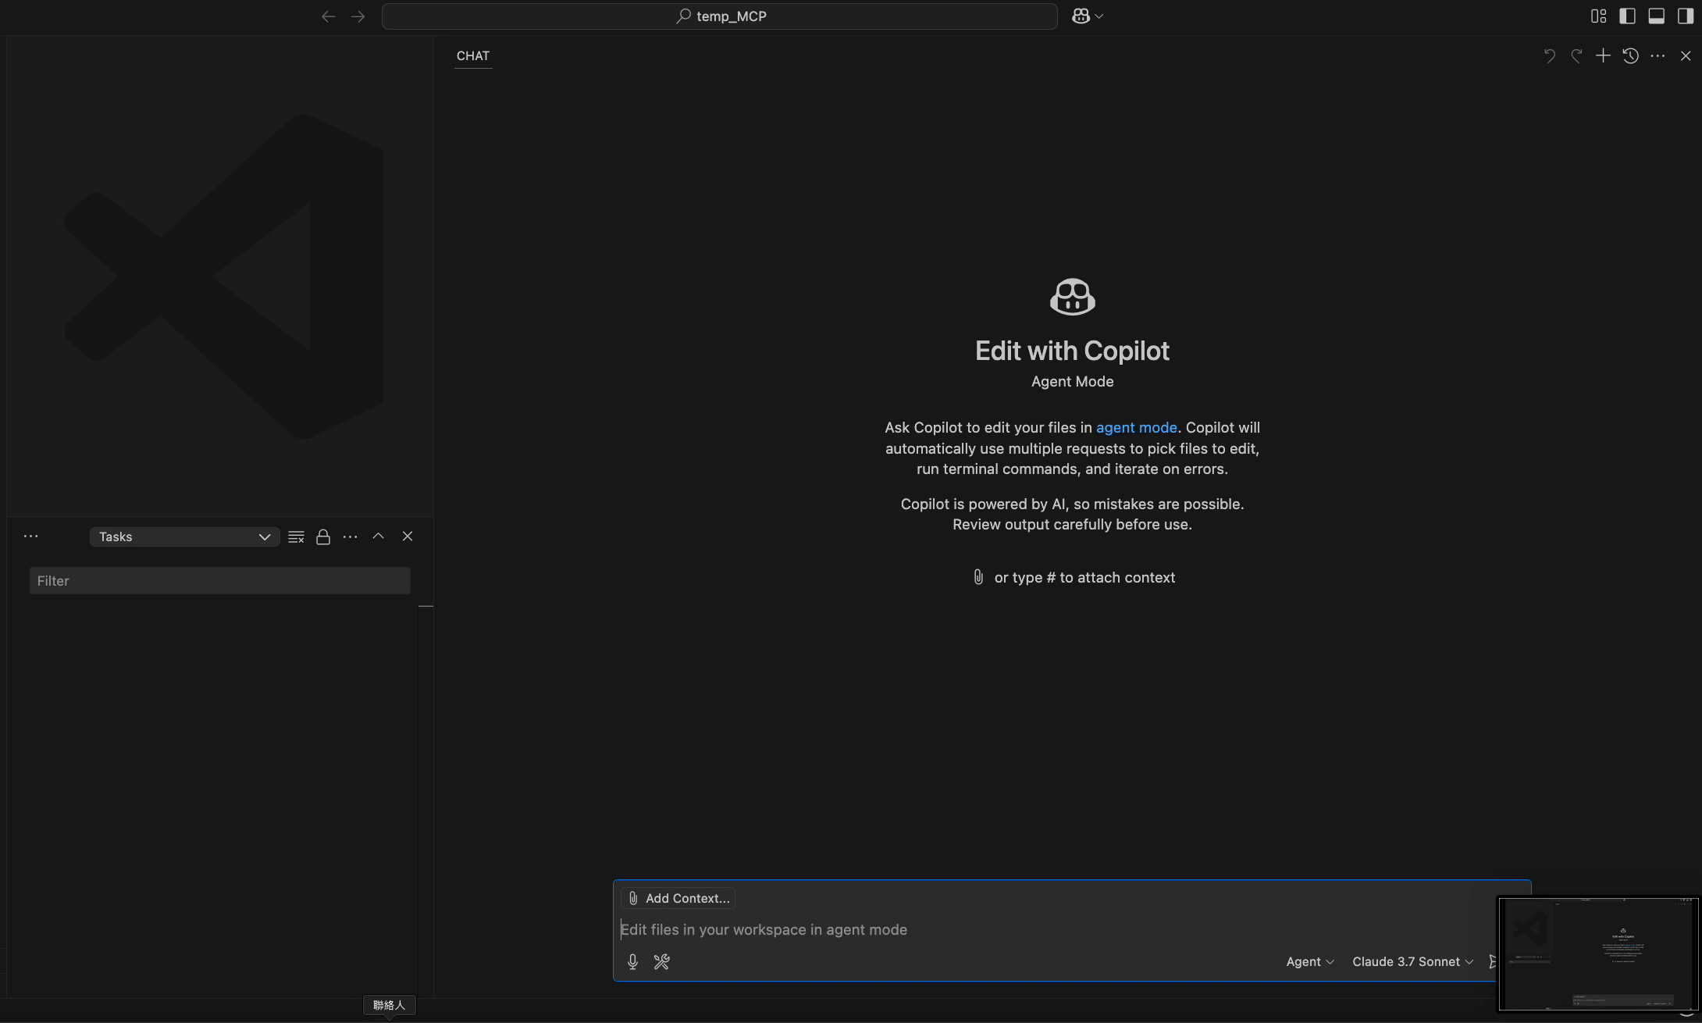Show chat history icon
The height and width of the screenshot is (1023, 1702).
tap(1630, 55)
